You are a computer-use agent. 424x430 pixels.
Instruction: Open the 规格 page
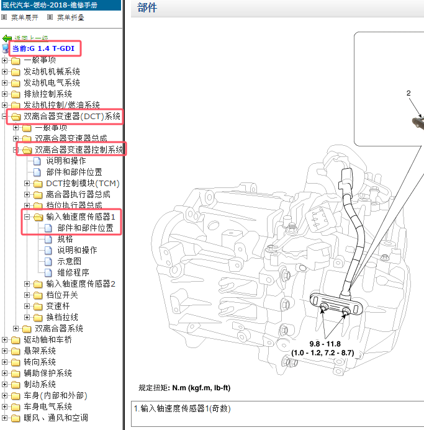click(65, 239)
